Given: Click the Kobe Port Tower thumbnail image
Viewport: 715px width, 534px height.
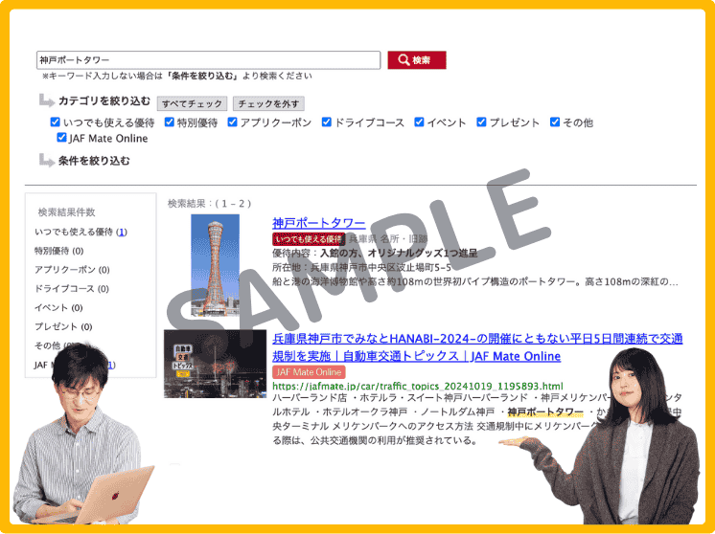Looking at the screenshot, I should [215, 265].
